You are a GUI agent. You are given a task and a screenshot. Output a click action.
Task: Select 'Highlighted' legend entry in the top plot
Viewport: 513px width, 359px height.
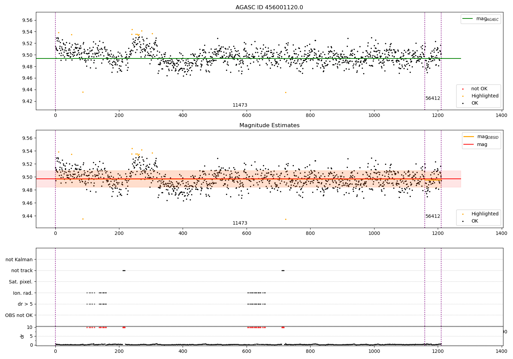[485, 96]
